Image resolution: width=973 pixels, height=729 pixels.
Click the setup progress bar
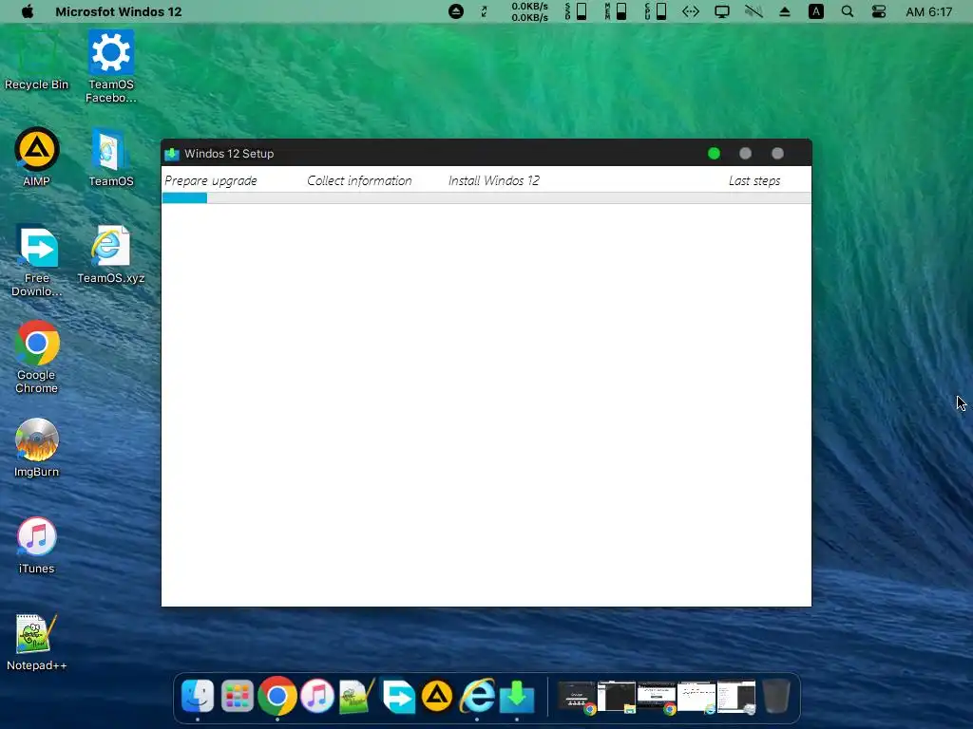click(x=486, y=197)
